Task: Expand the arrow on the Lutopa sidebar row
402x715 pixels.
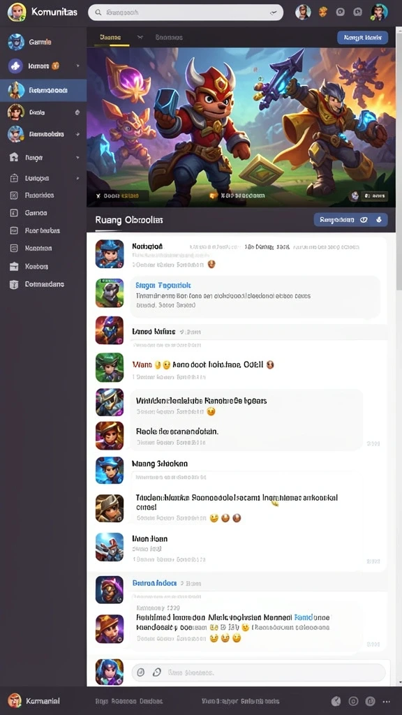Action: click(77, 178)
